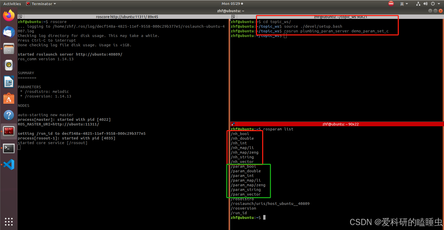Image resolution: width=444 pixels, height=230 pixels.
Task: Click the /nh_map/li parameter line
Action: tap(242, 148)
